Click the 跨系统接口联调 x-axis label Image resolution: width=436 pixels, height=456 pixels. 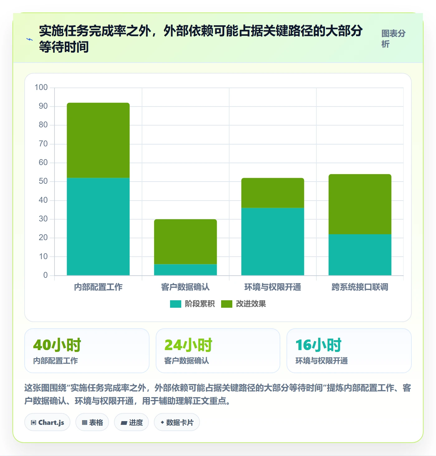pos(360,287)
